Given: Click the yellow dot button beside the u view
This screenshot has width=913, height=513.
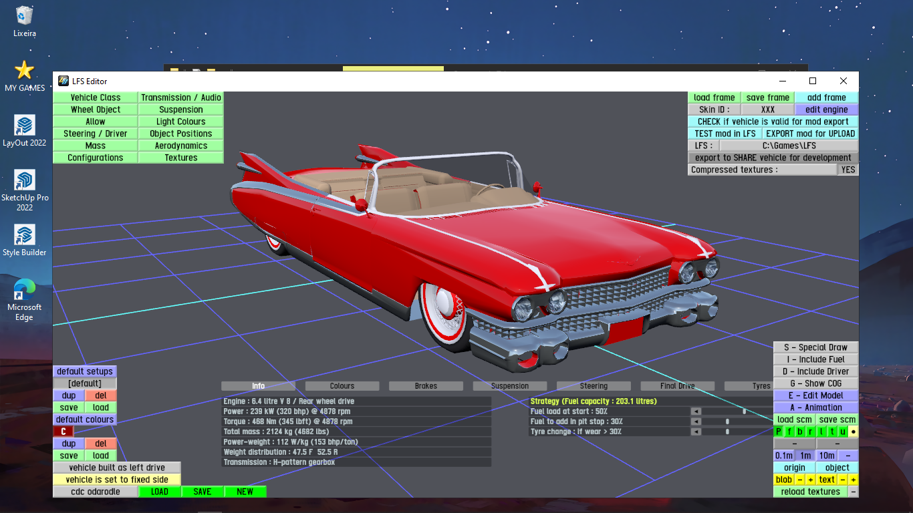Looking at the screenshot, I should click(x=854, y=432).
